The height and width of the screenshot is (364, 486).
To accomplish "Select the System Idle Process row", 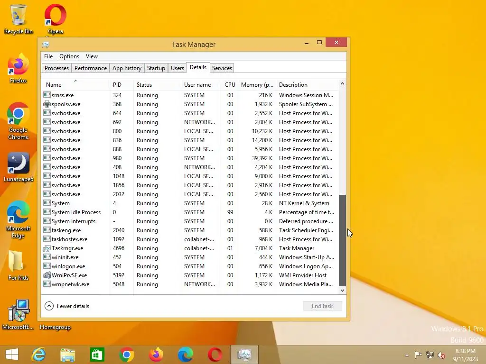I will point(190,212).
